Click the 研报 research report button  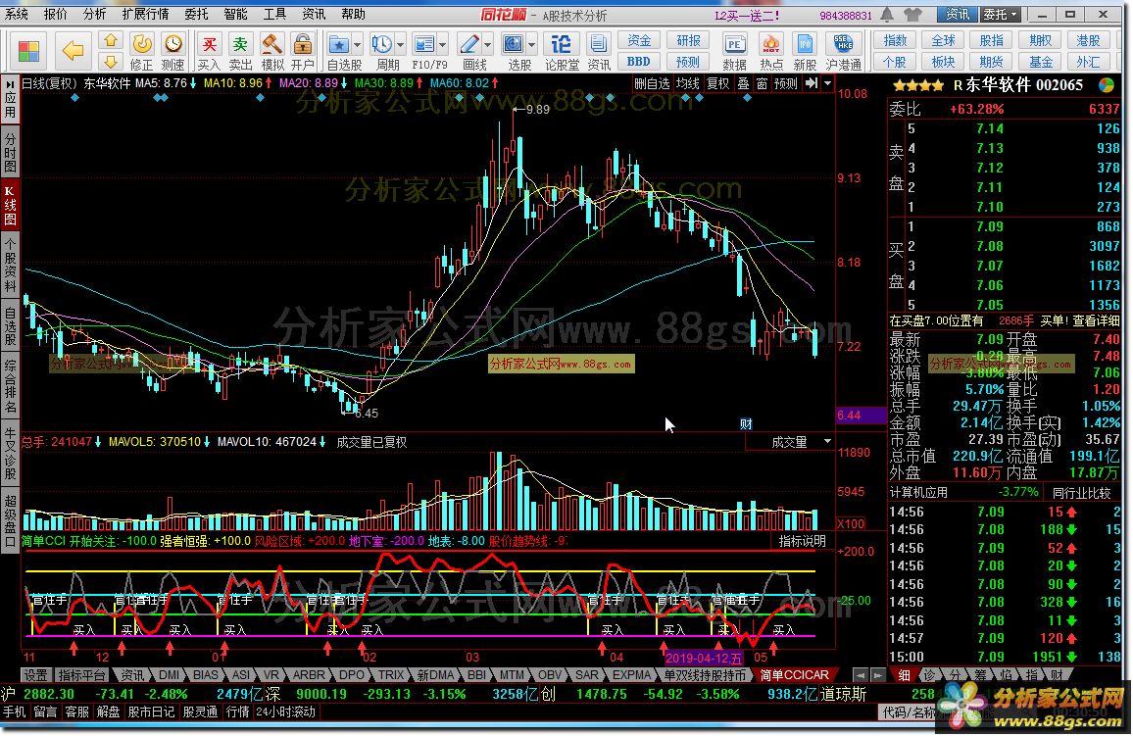coord(687,41)
